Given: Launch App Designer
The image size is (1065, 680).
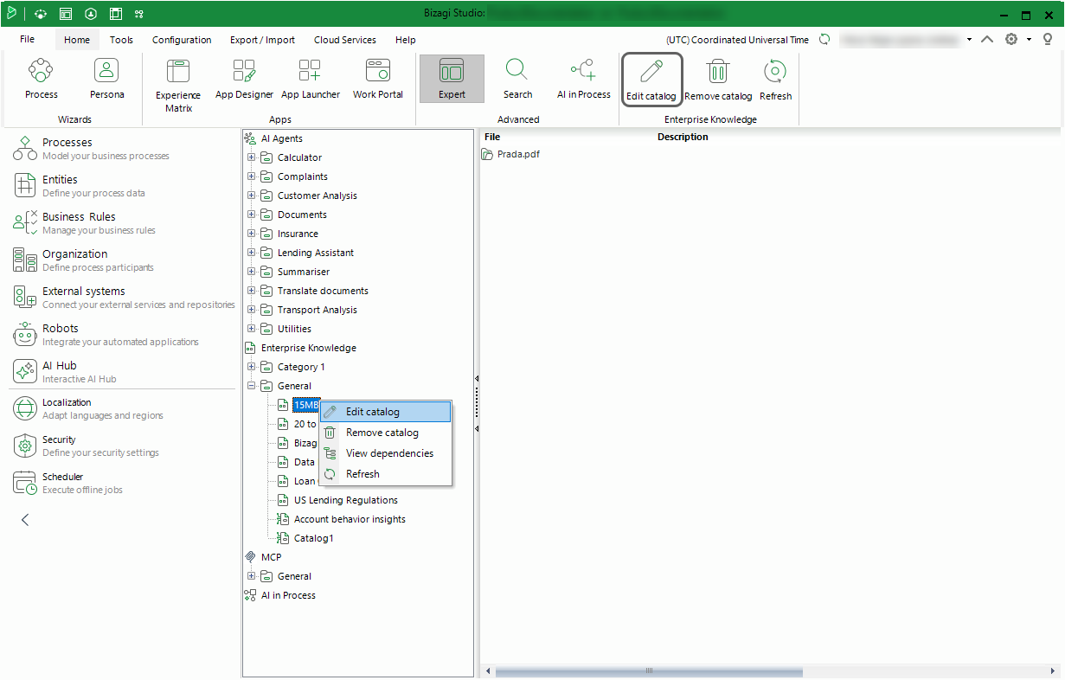Looking at the screenshot, I should pyautogui.click(x=244, y=80).
